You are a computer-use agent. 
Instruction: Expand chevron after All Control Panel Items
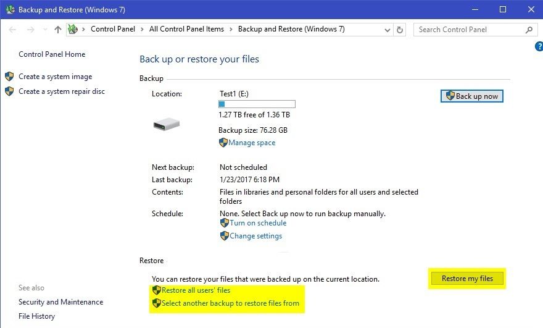231,30
